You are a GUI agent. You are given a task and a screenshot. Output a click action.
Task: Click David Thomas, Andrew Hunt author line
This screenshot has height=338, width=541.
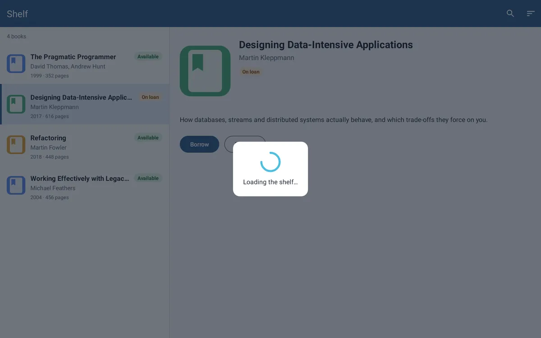point(68,66)
